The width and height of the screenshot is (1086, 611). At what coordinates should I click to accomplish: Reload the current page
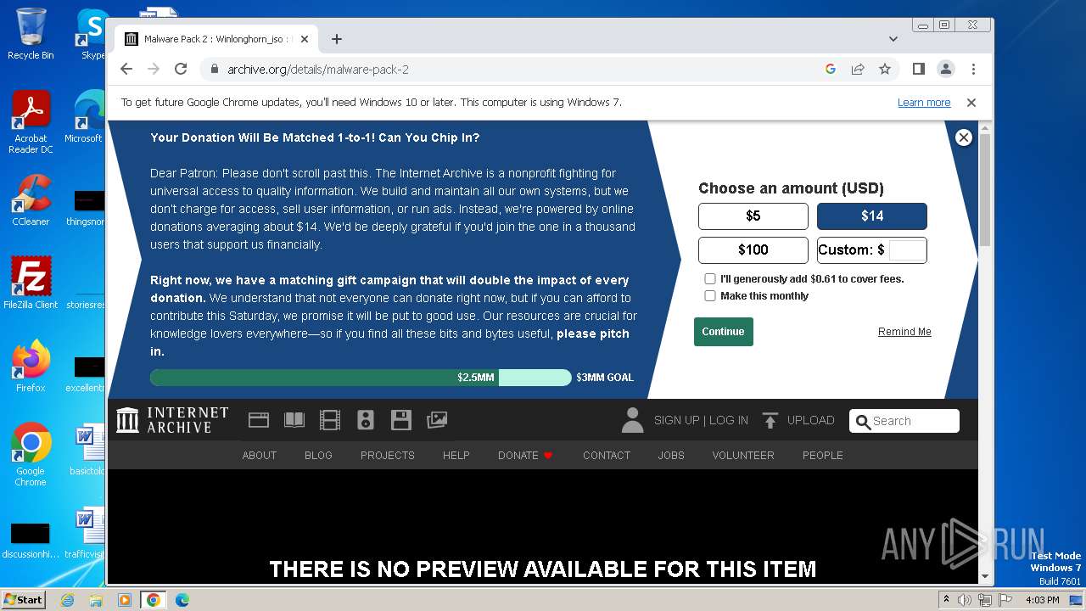(181, 69)
